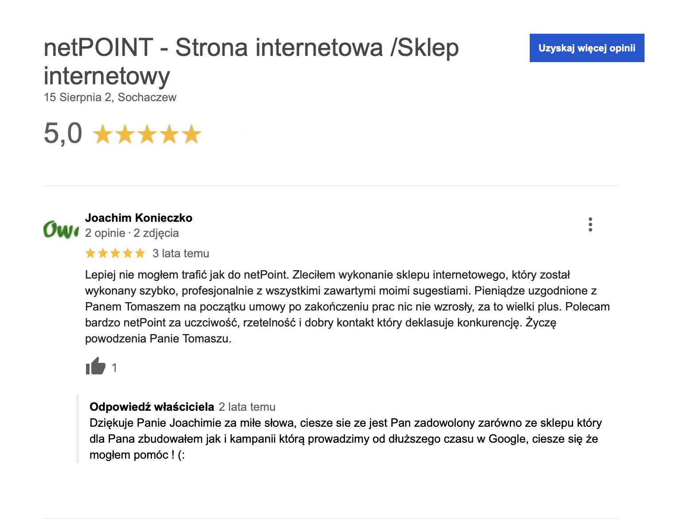Click the "2 opinie · 2 zdjęcia" text
The width and height of the screenshot is (680, 519).
pyautogui.click(x=132, y=233)
